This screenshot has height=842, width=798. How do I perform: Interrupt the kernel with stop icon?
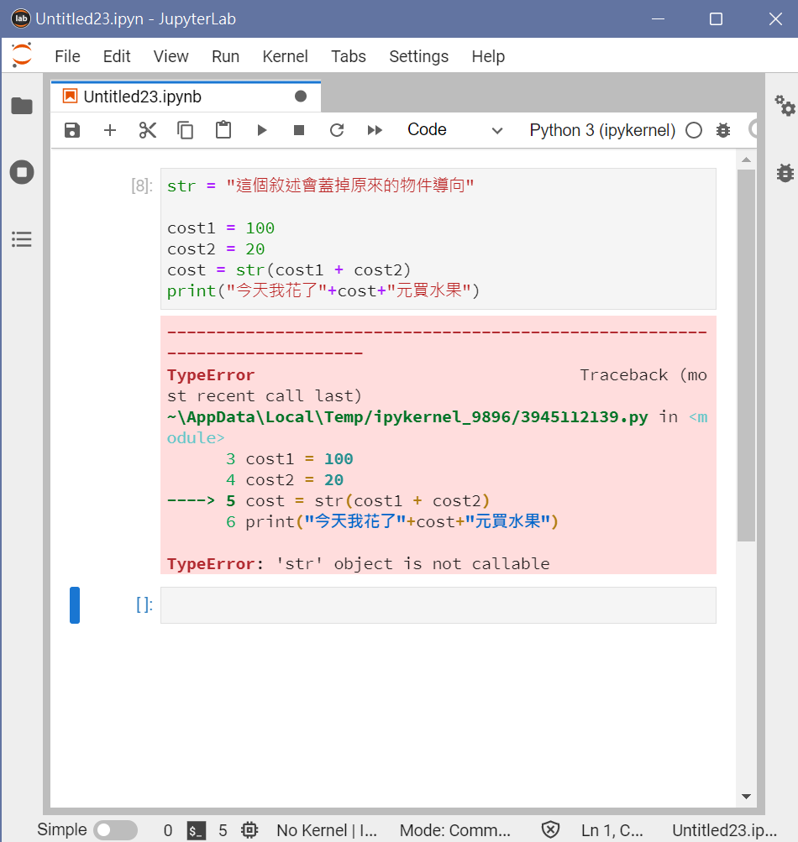coord(298,129)
